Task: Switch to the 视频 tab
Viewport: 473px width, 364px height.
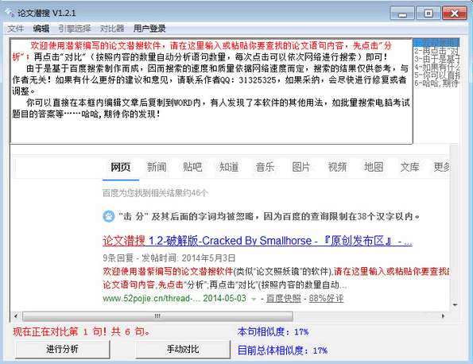Action: [337, 167]
